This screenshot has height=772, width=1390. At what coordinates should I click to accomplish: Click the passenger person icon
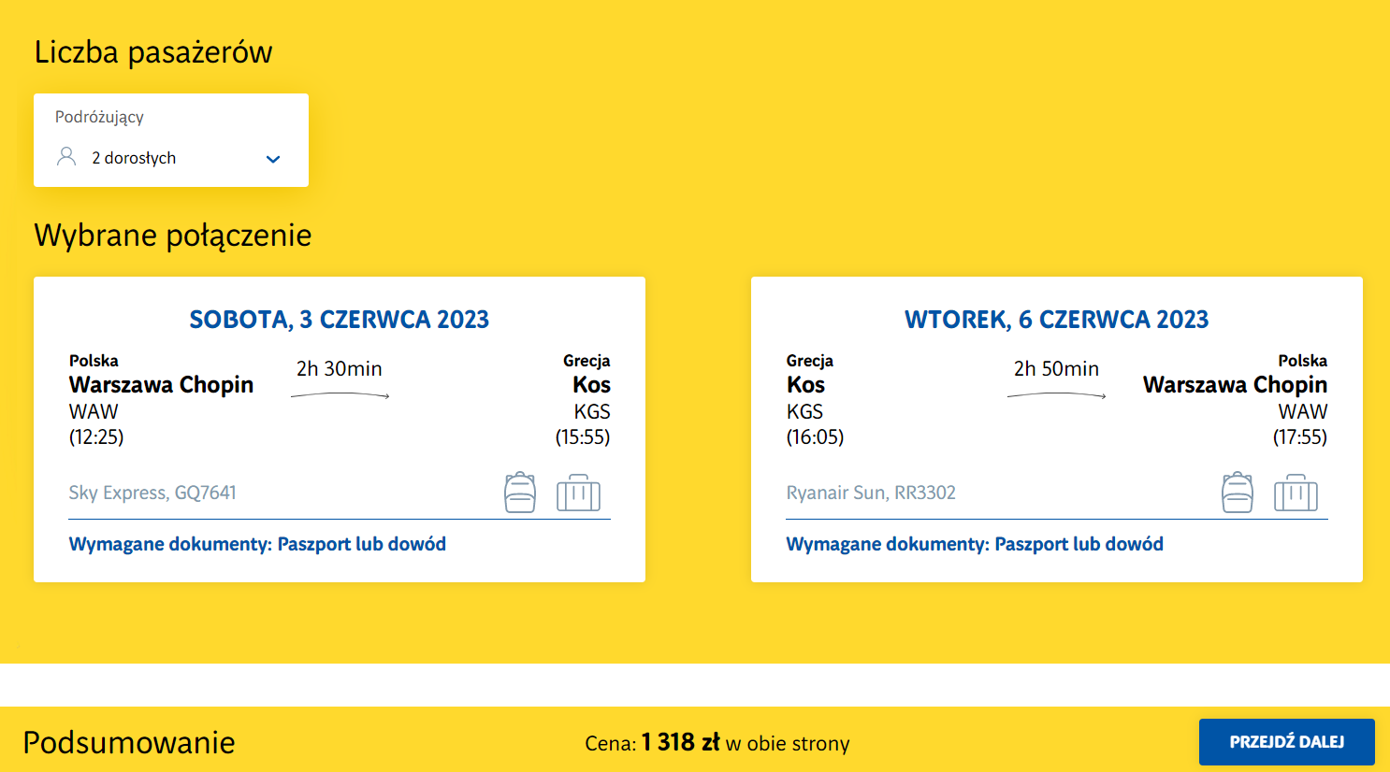[x=66, y=157]
